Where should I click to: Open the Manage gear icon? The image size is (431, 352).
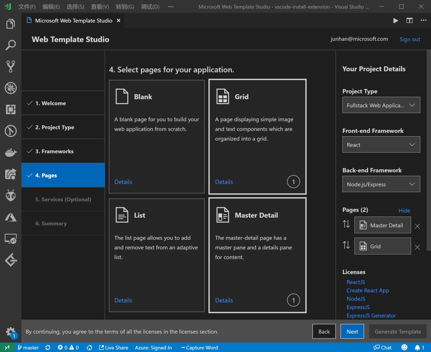click(x=10, y=332)
